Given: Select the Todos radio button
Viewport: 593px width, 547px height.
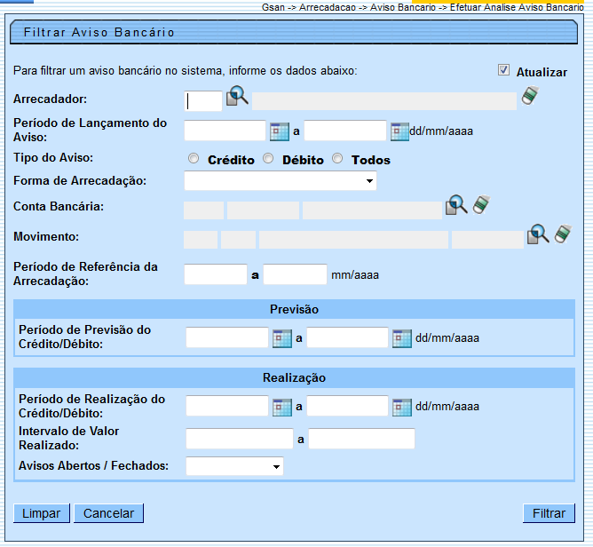Looking at the screenshot, I should (x=337, y=159).
